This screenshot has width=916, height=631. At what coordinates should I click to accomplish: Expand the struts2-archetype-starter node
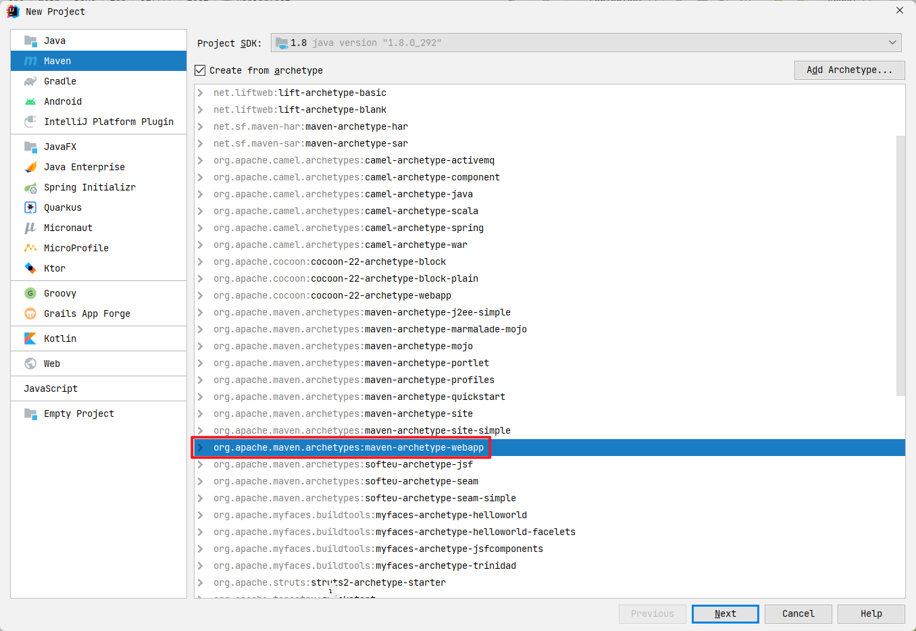(x=200, y=582)
